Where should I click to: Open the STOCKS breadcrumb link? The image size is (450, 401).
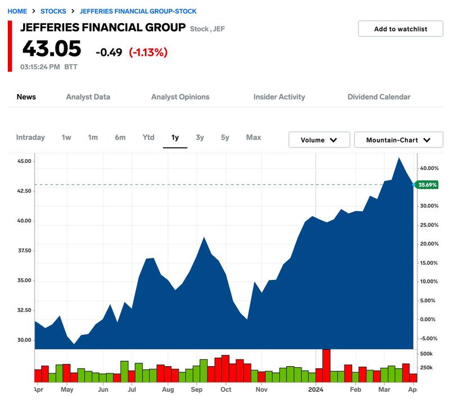[53, 11]
